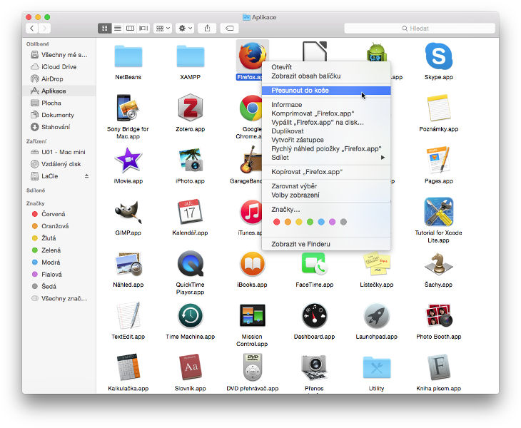Select the Skype.app icon
This screenshot has width=521, height=428.
point(439,56)
